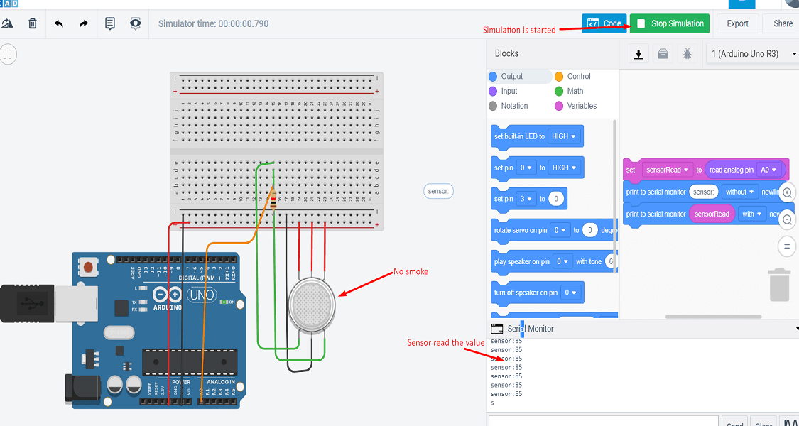Open the libraries box icon
The width and height of the screenshot is (799, 426).
[663, 53]
